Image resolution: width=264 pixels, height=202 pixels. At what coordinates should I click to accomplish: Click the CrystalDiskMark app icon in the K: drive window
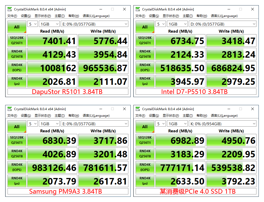(138, 109)
